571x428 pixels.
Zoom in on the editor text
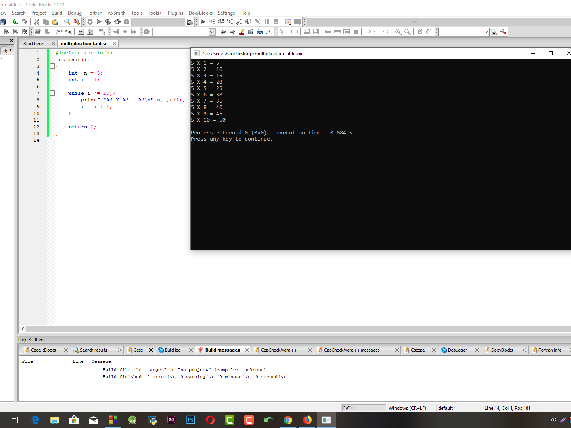[x=398, y=31]
